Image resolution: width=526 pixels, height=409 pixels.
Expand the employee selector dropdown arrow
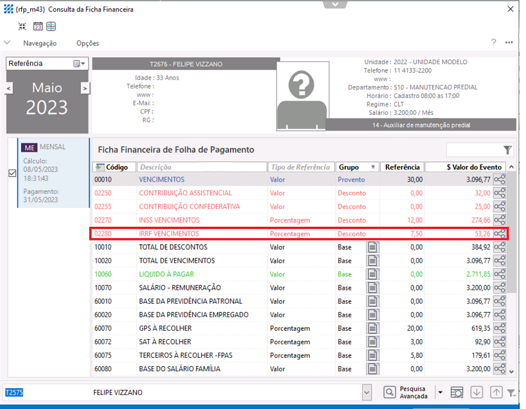click(367, 392)
